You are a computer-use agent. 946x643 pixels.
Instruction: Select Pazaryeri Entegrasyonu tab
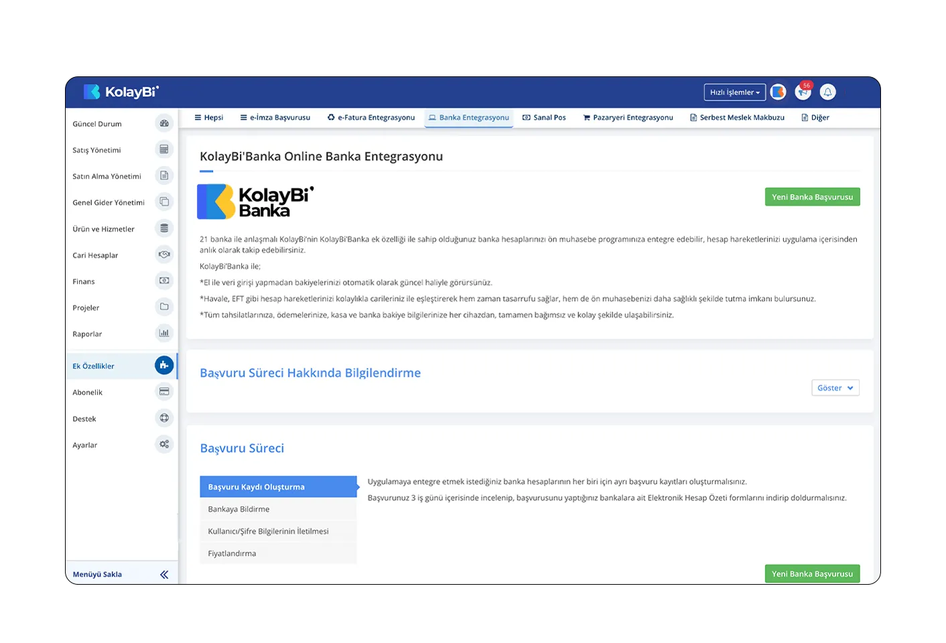pyautogui.click(x=628, y=118)
